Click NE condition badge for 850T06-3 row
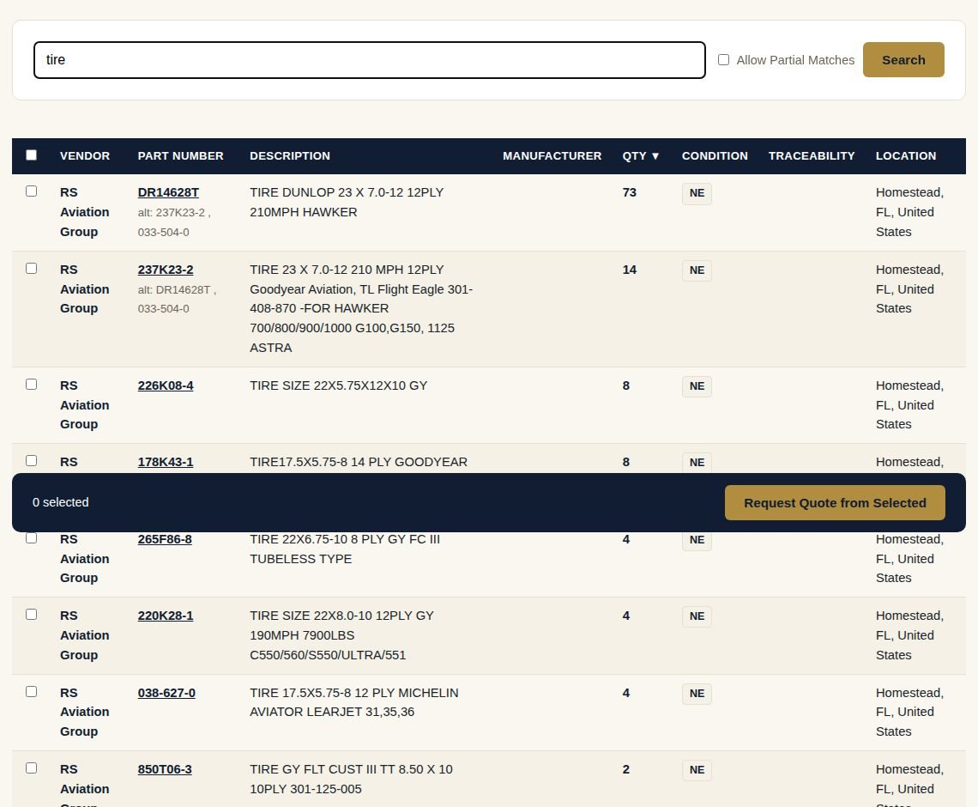 click(697, 770)
